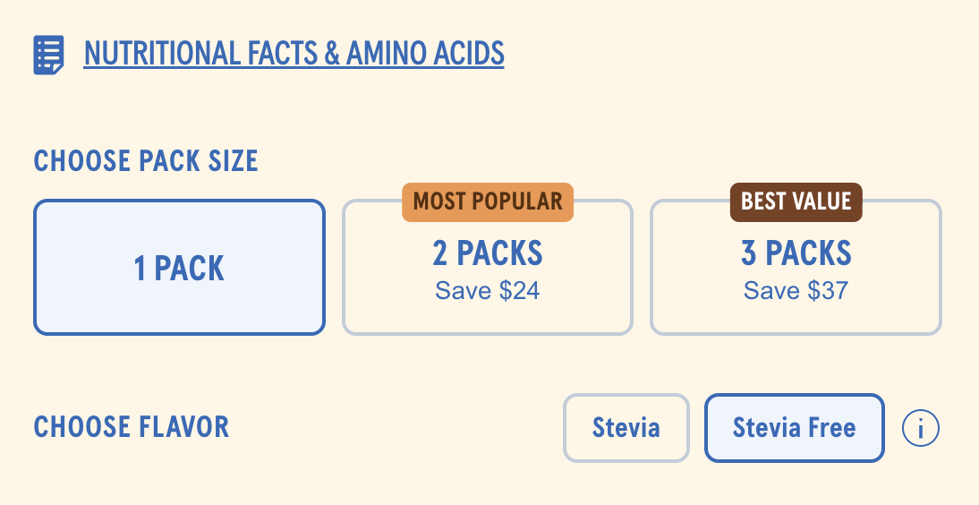Click the words NUTRITIONAL FACTS in link
Viewport: 979px width, 505px height.
[198, 54]
